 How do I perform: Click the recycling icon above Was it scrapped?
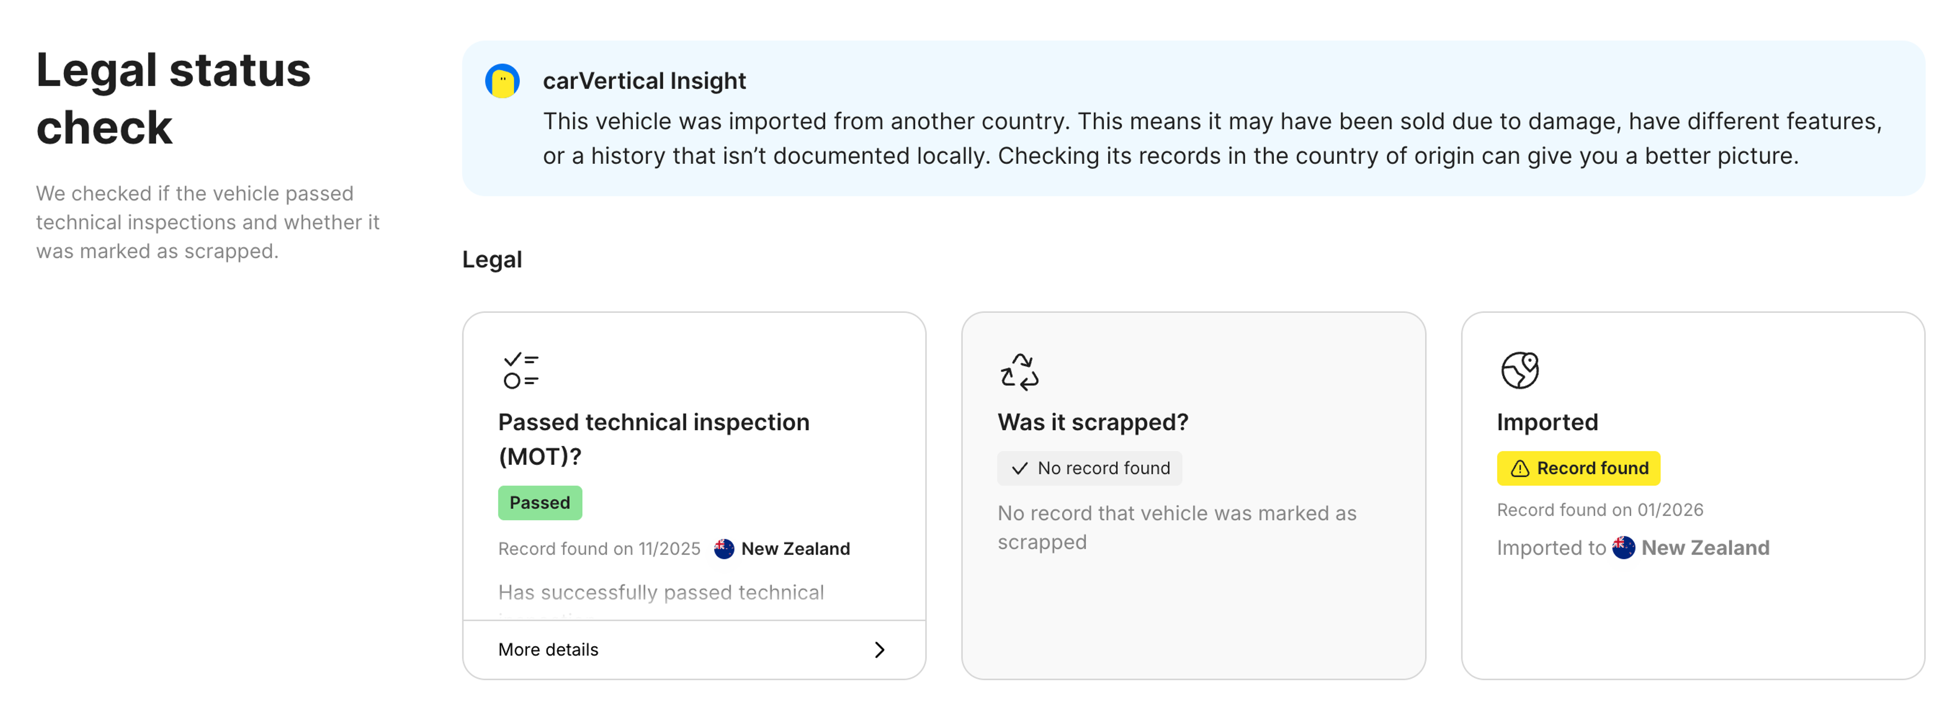point(1020,371)
